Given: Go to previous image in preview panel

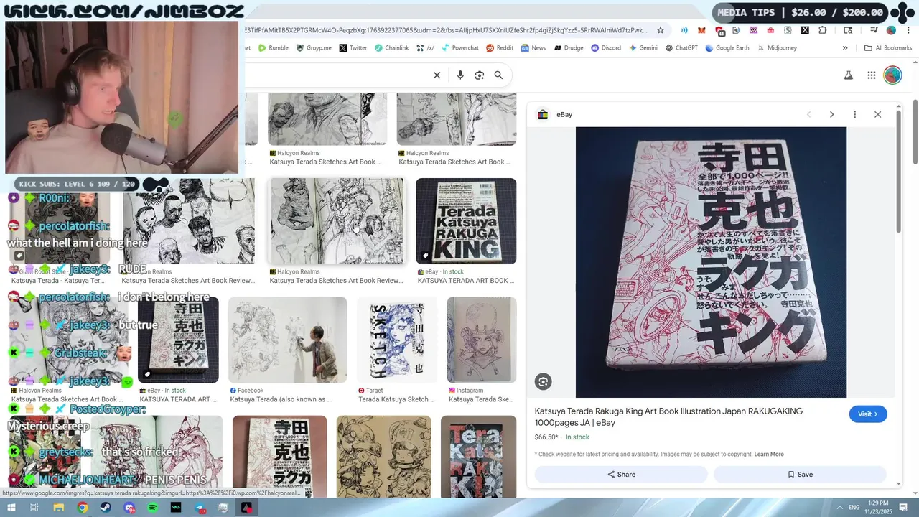Looking at the screenshot, I should coord(808,115).
